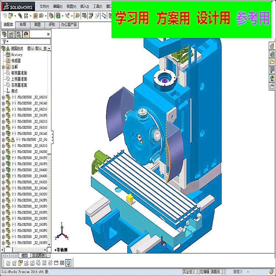Open the File Explorer folder icon in task pane
The height and width of the screenshot is (276, 276).
272,62
